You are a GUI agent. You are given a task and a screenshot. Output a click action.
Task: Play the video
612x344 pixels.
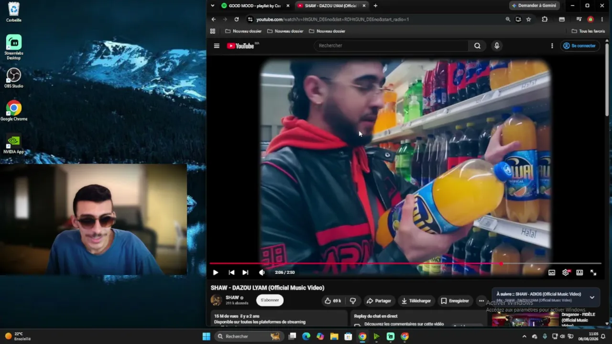pos(215,272)
